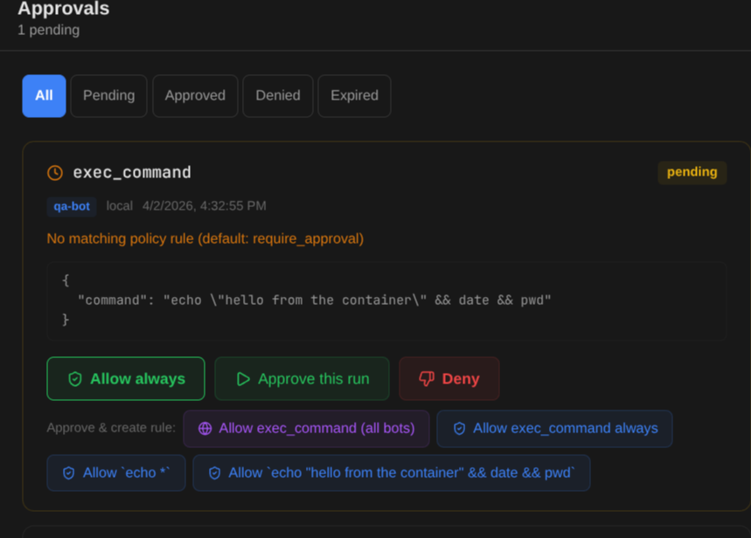Create rule allowing exec_command for all bots
Image resolution: width=751 pixels, height=538 pixels.
306,428
